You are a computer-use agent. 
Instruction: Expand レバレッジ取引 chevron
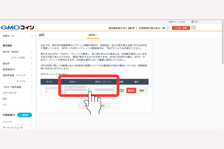pyautogui.click(x=32, y=57)
